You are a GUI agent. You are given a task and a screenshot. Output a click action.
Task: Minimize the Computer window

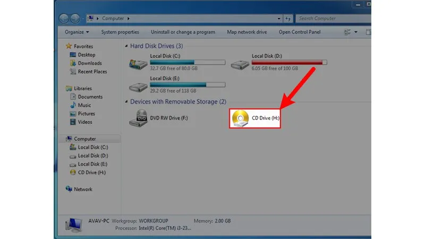358,4
